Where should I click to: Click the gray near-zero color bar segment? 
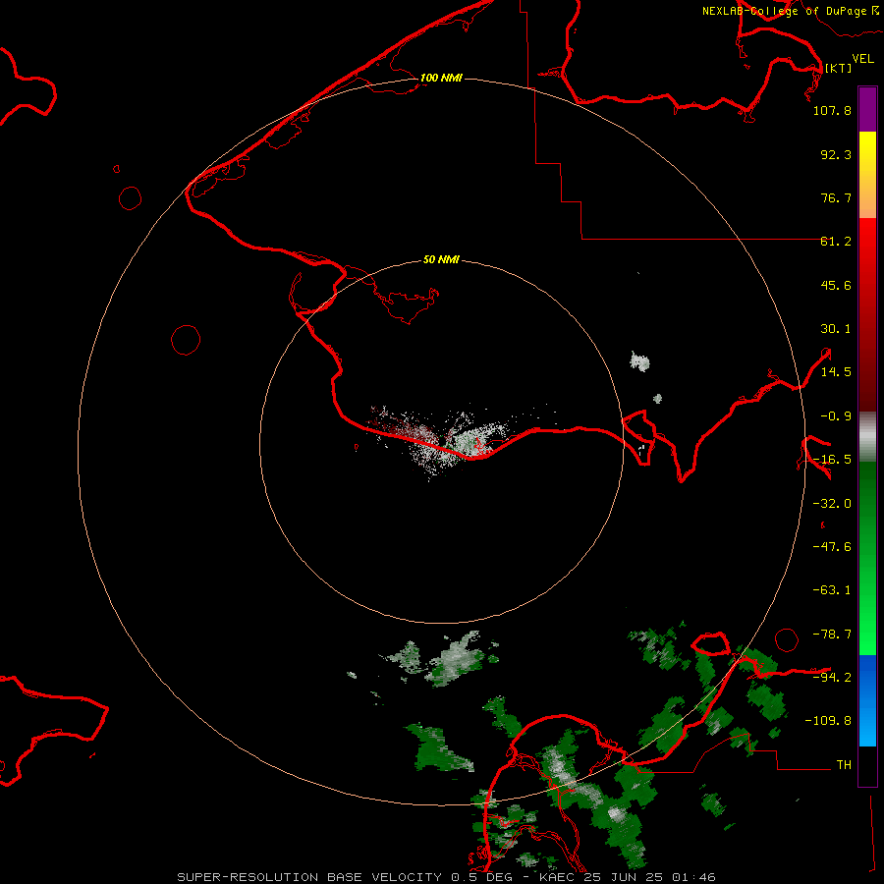click(867, 435)
